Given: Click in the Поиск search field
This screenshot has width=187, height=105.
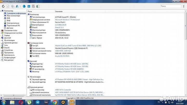Looking at the screenshot, I should coord(171,6).
